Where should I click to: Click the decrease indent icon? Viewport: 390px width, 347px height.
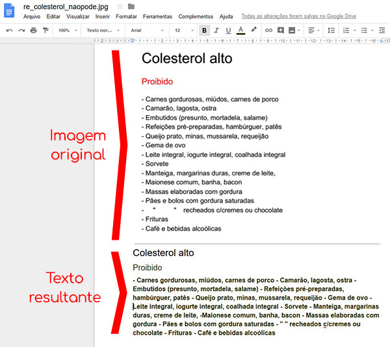coord(382,31)
